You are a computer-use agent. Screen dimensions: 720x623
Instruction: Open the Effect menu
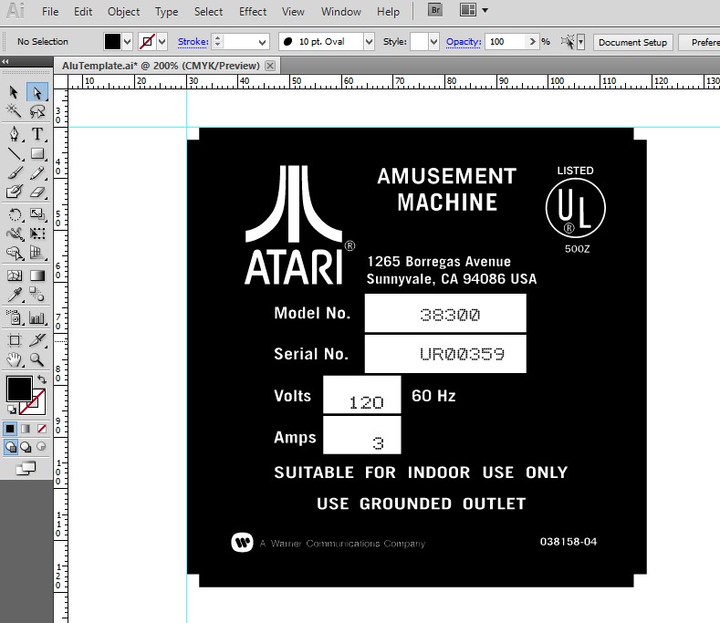(x=253, y=12)
